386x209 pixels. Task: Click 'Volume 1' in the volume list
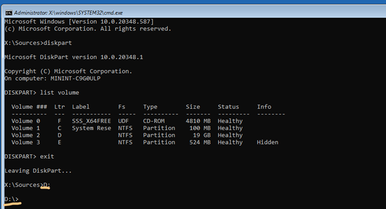(26, 128)
